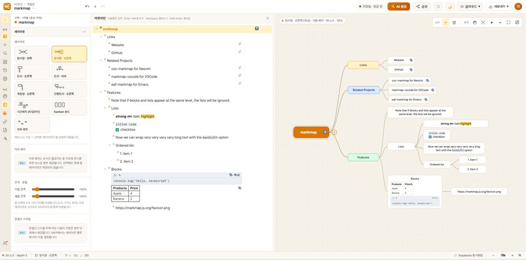Open the outline view icon in the left sidebar
The image size is (526, 260).
5,36
